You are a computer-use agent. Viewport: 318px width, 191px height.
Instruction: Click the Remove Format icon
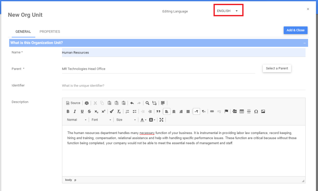click(x=119, y=111)
